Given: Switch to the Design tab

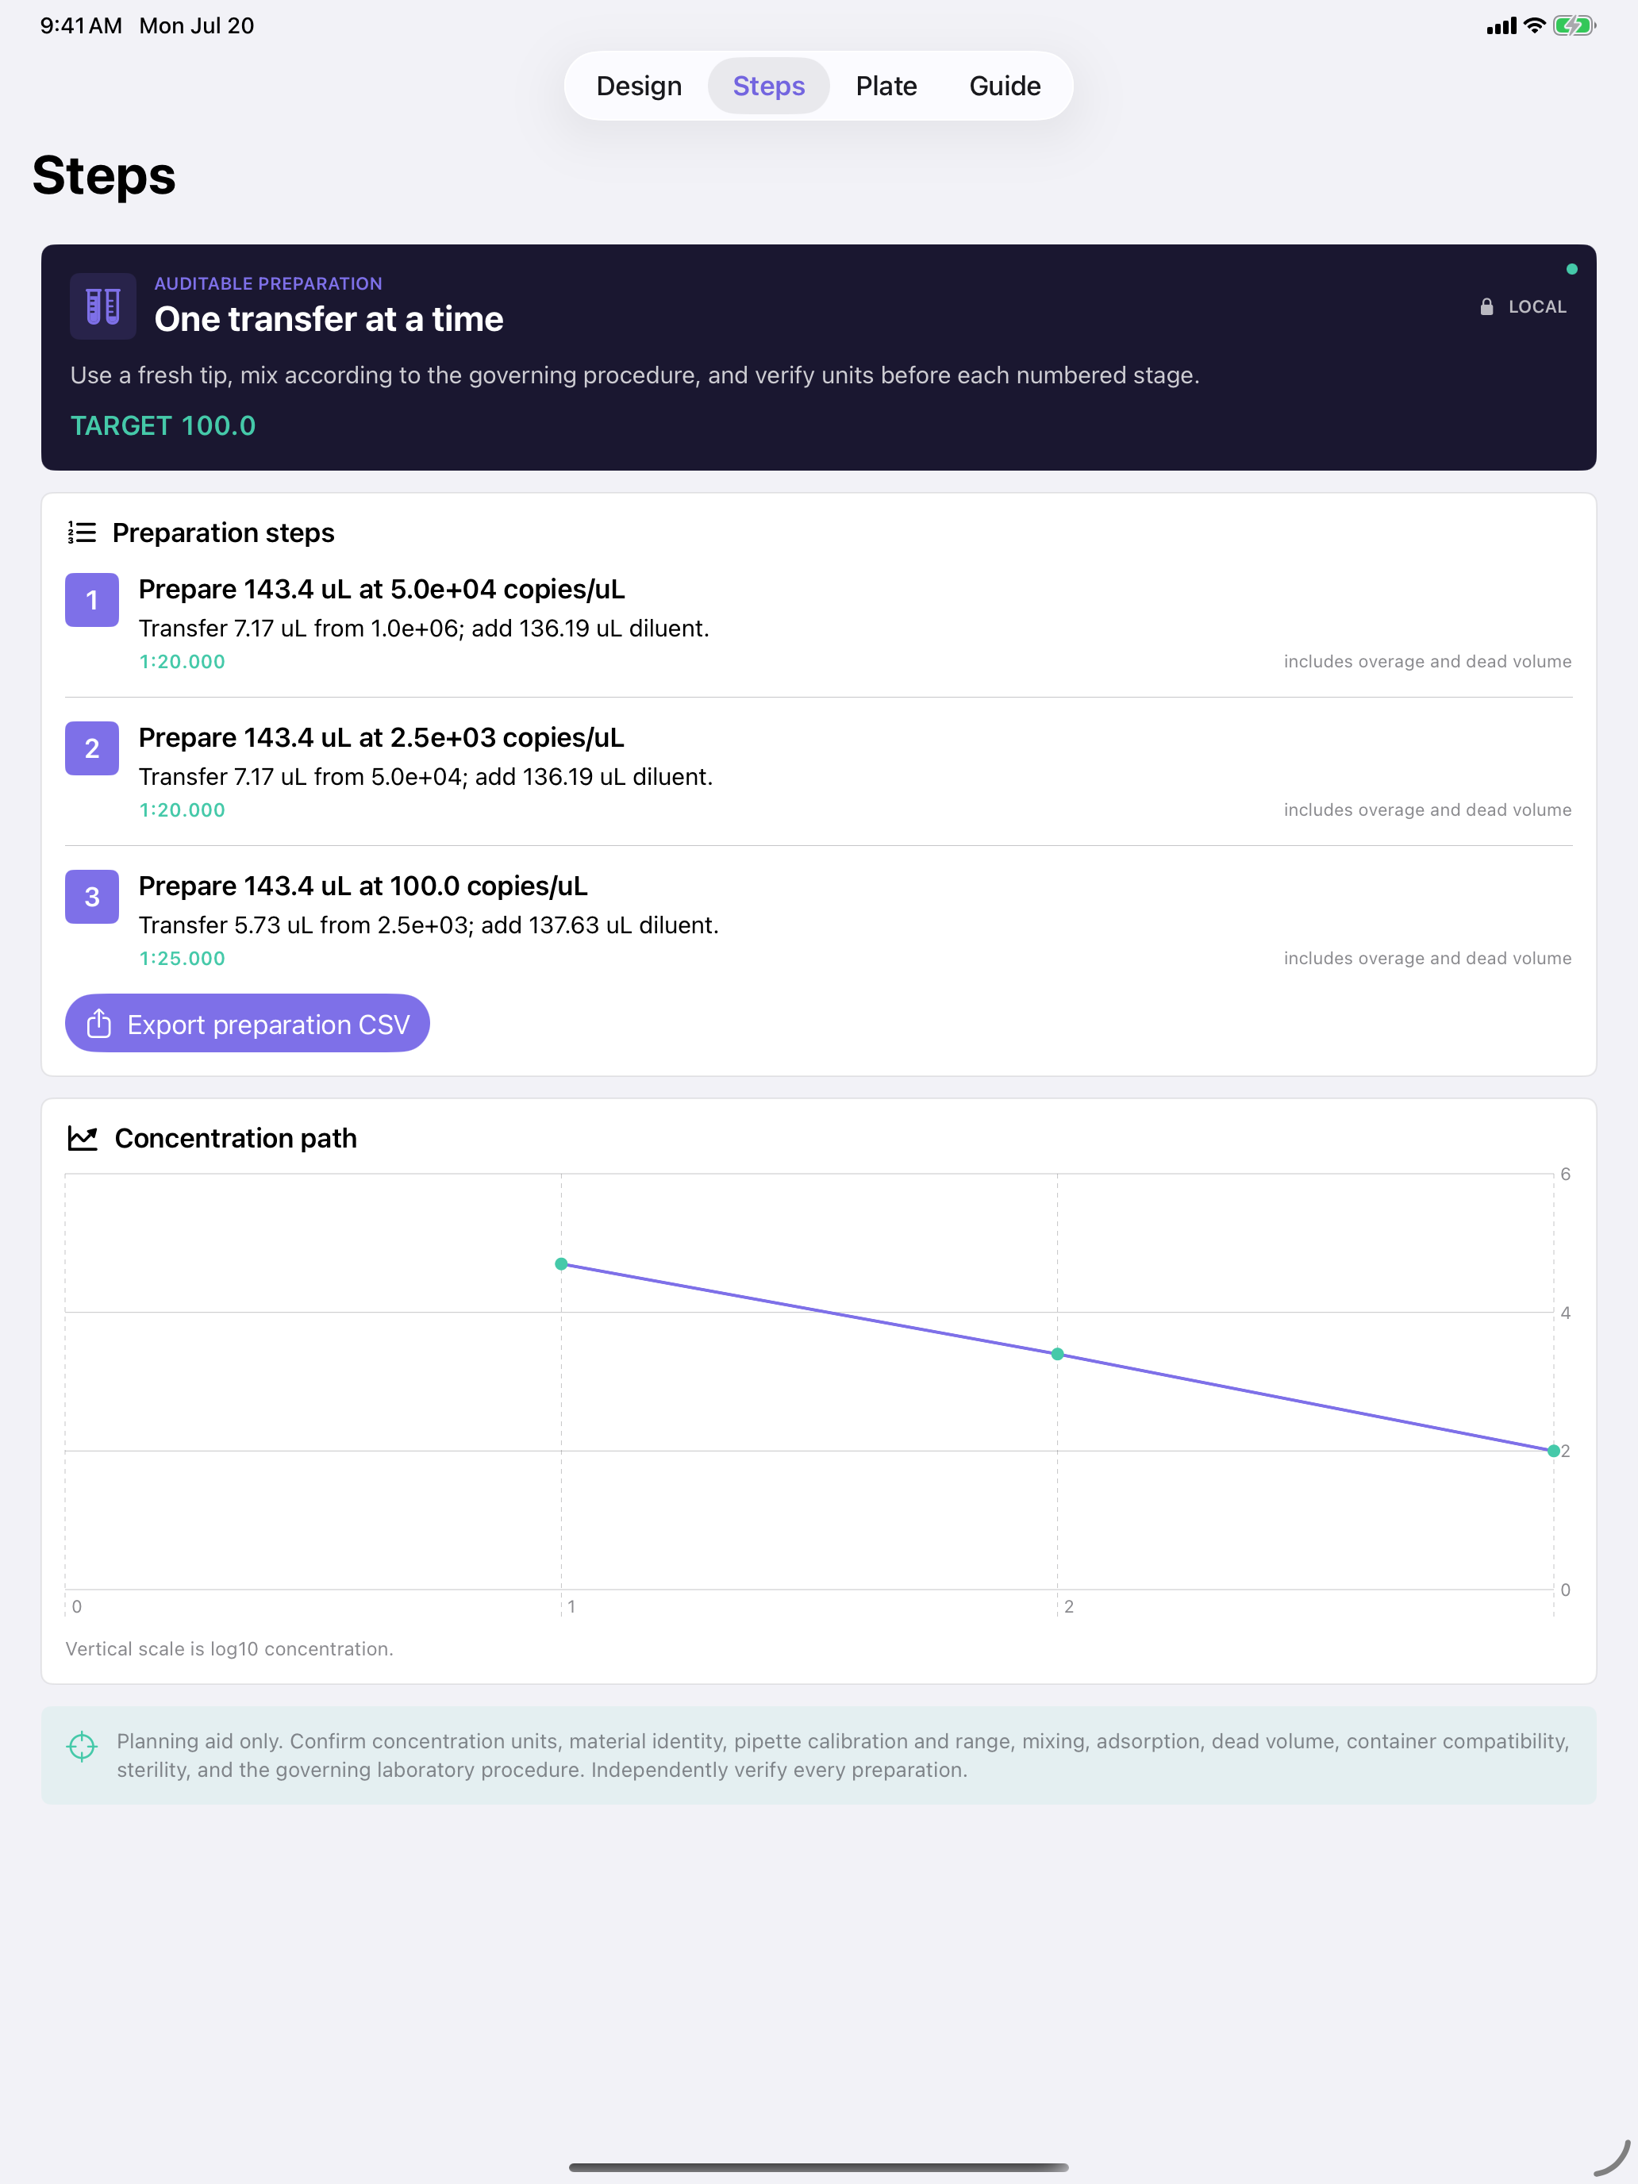Looking at the screenshot, I should tap(639, 86).
